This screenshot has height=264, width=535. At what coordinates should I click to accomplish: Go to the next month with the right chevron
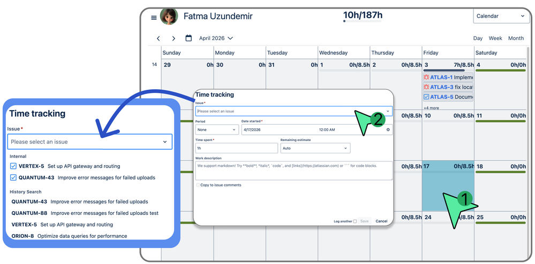(x=174, y=38)
